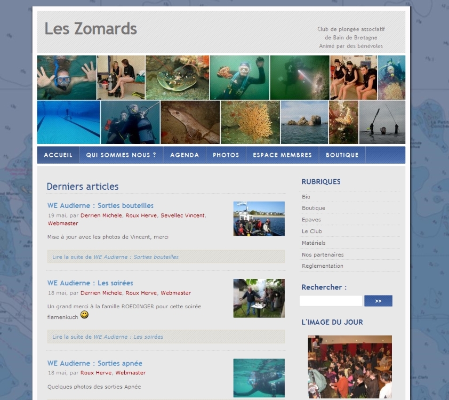Open the image du jour crowd photo
Viewport: 449px width, 400px height.
[x=350, y=366]
